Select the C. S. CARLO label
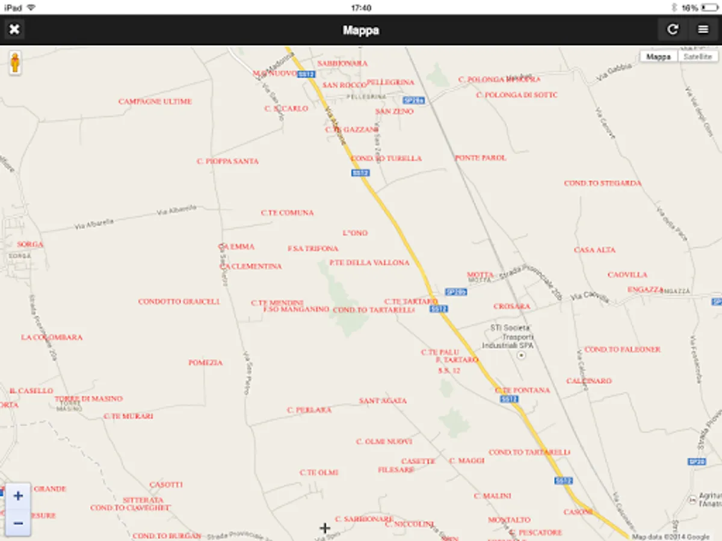 click(x=286, y=109)
